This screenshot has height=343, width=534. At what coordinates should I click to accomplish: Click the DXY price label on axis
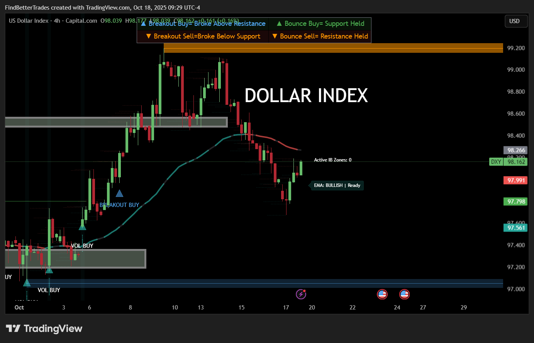coord(496,162)
